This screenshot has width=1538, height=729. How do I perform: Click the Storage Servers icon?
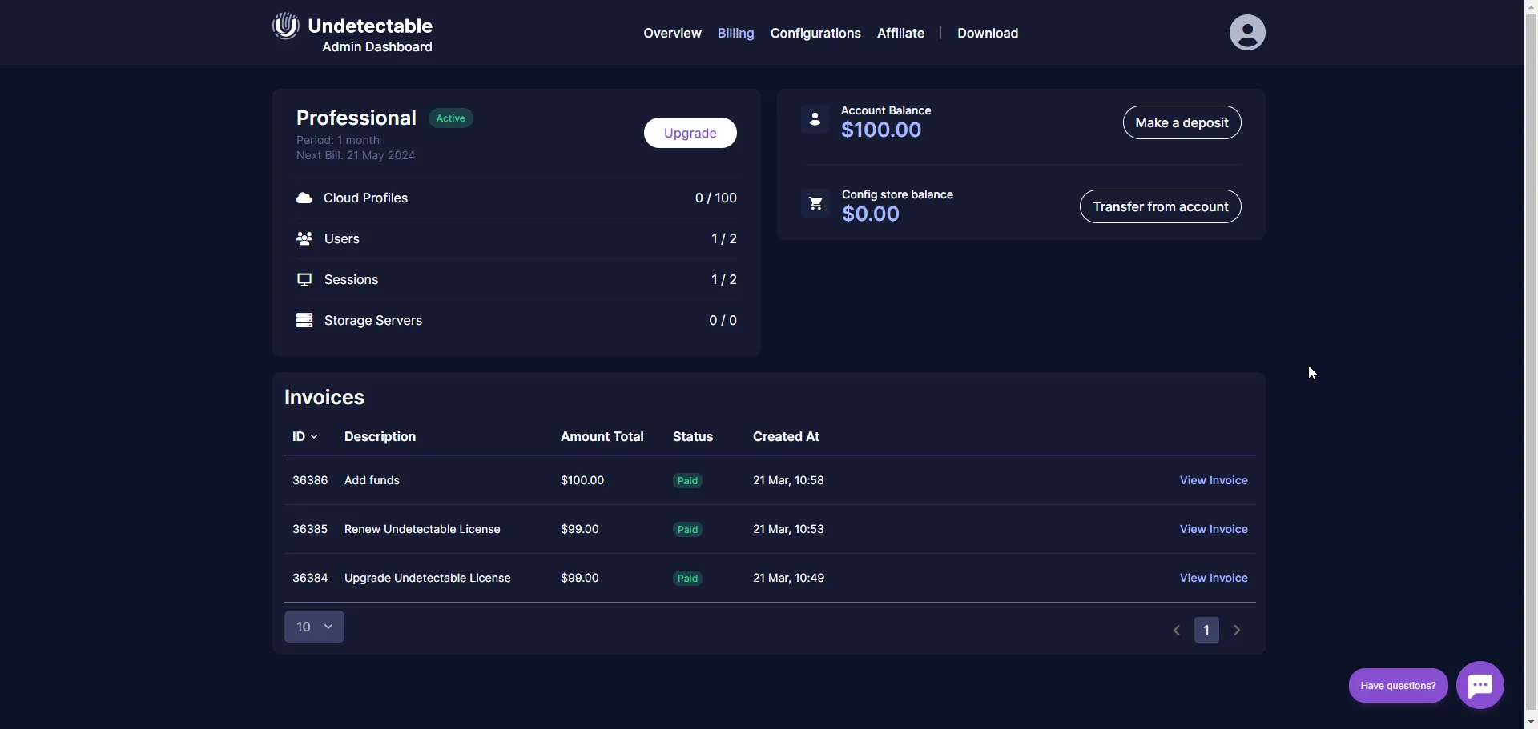[x=304, y=320]
